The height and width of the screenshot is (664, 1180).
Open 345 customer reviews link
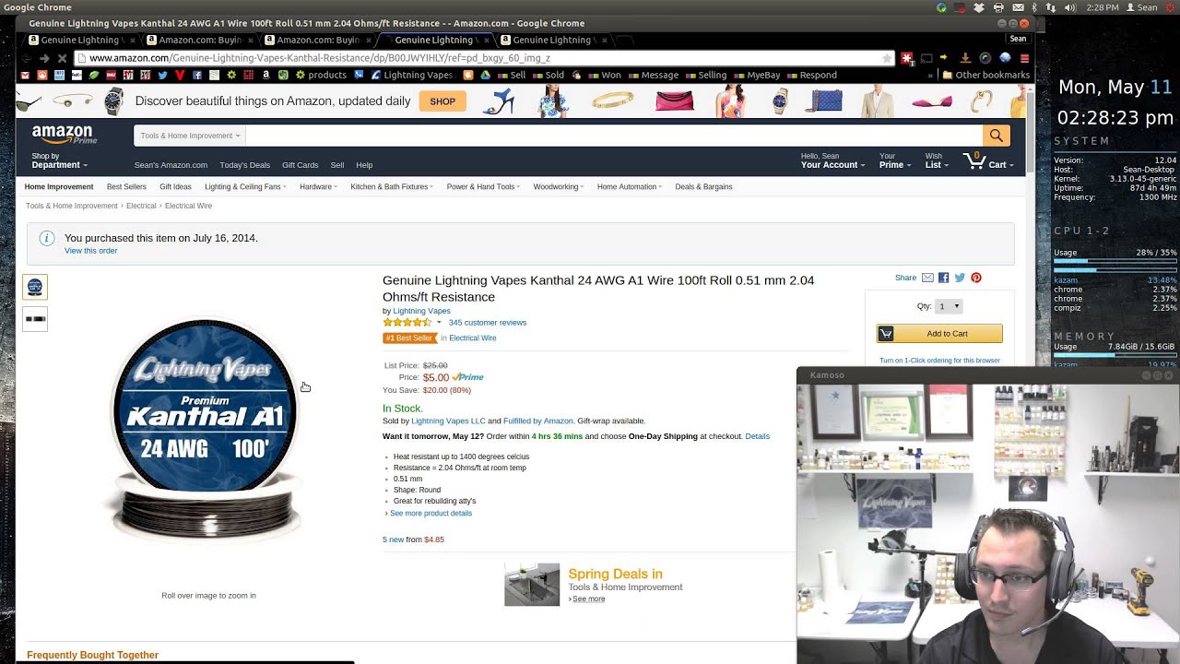point(488,323)
